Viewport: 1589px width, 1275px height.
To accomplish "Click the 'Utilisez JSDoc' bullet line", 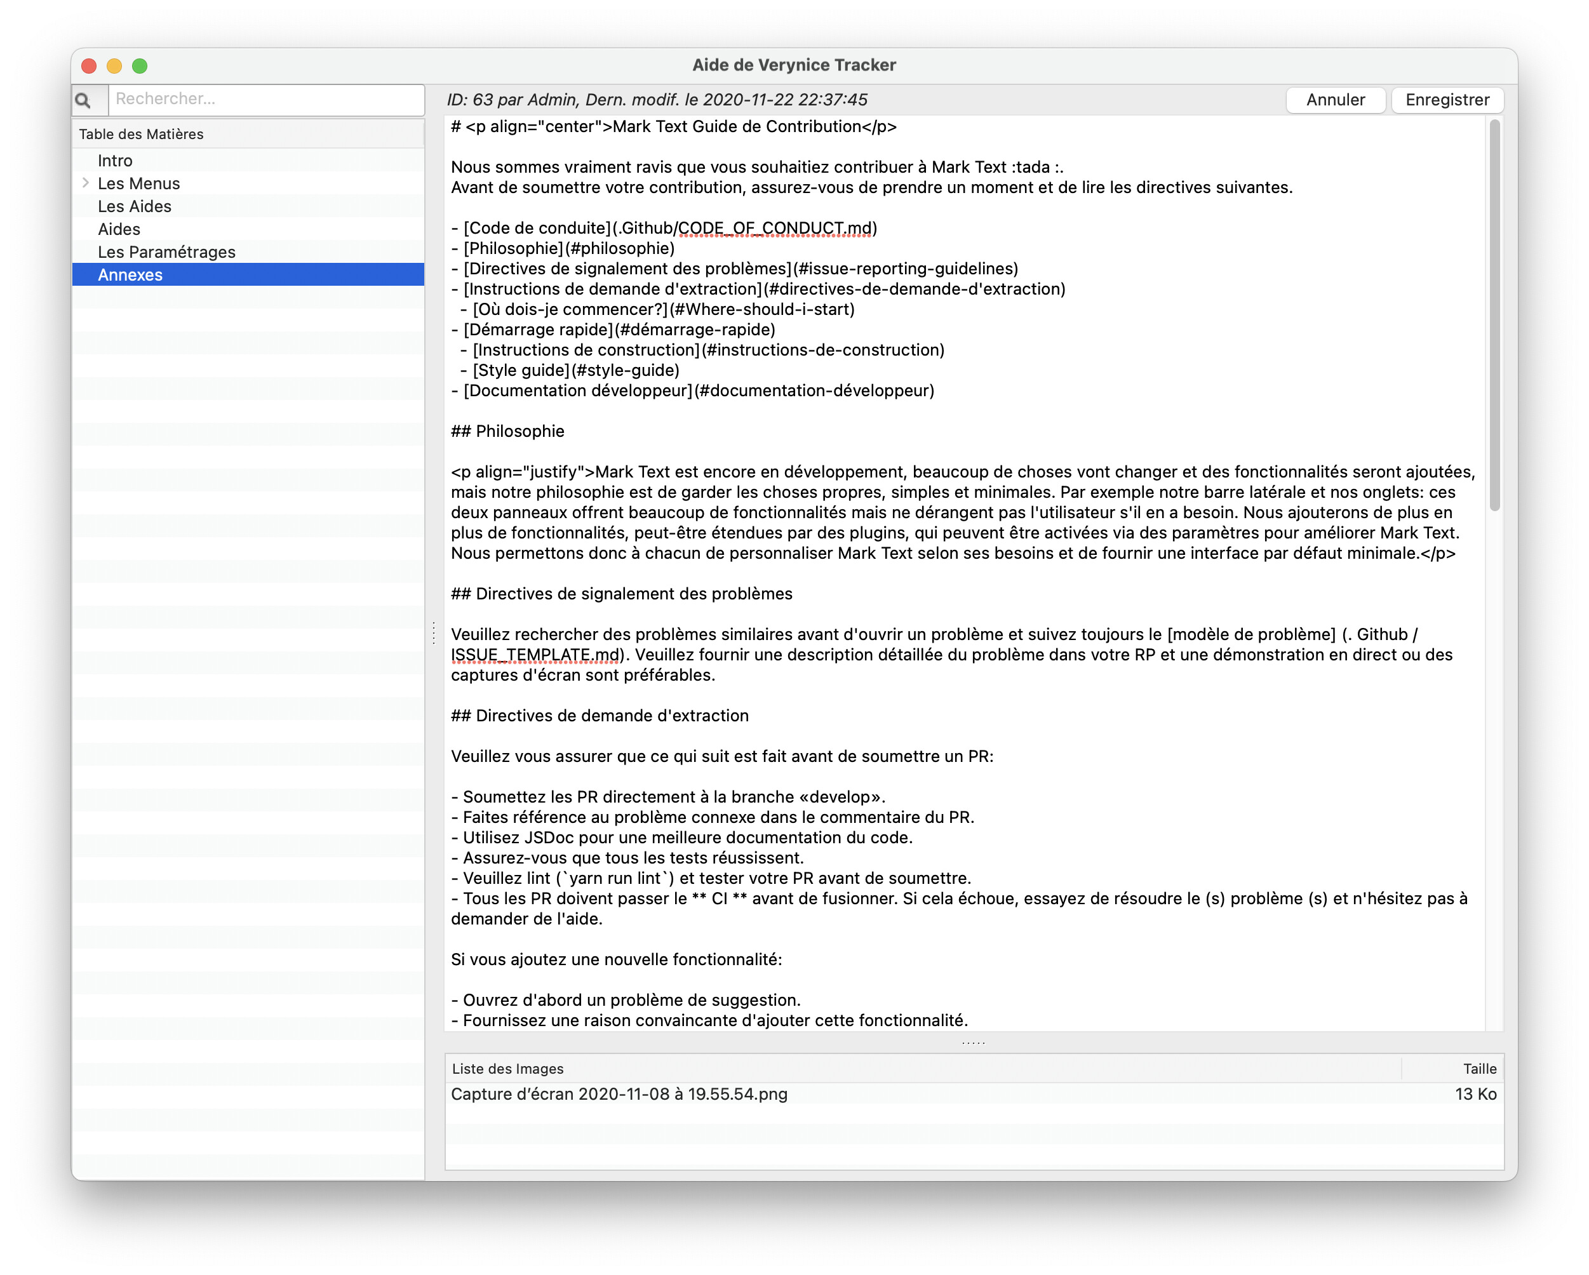I will tap(681, 838).
